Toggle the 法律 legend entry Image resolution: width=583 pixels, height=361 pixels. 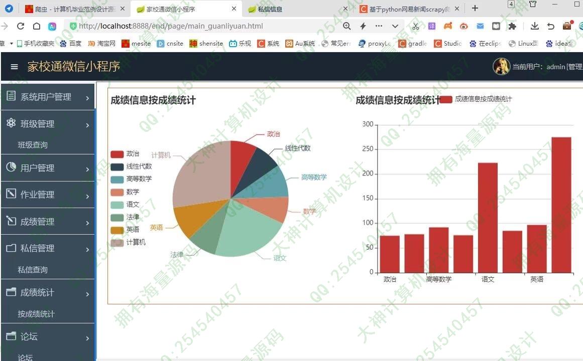tap(125, 218)
